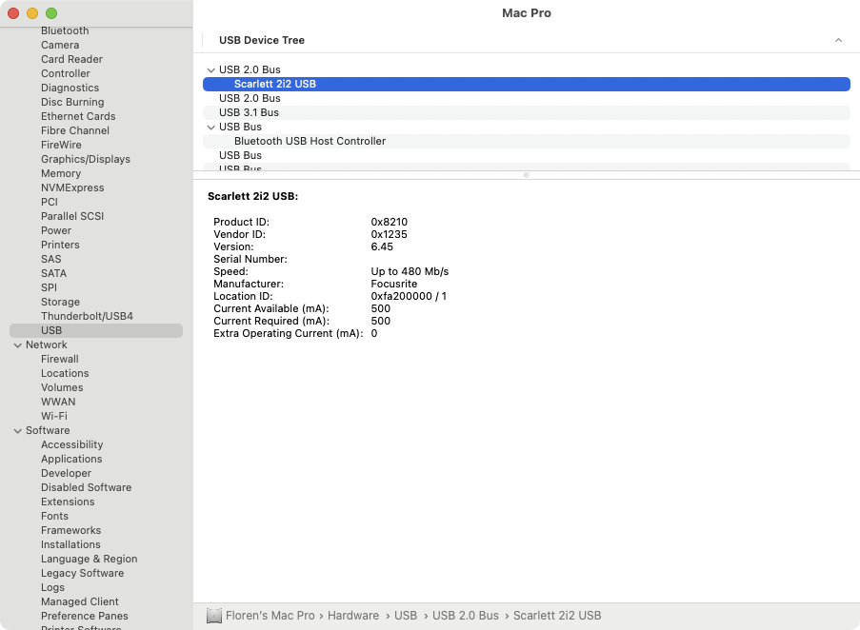The height and width of the screenshot is (630, 860).
Task: Open Parallel SCSI in the sidebar
Action: point(72,216)
